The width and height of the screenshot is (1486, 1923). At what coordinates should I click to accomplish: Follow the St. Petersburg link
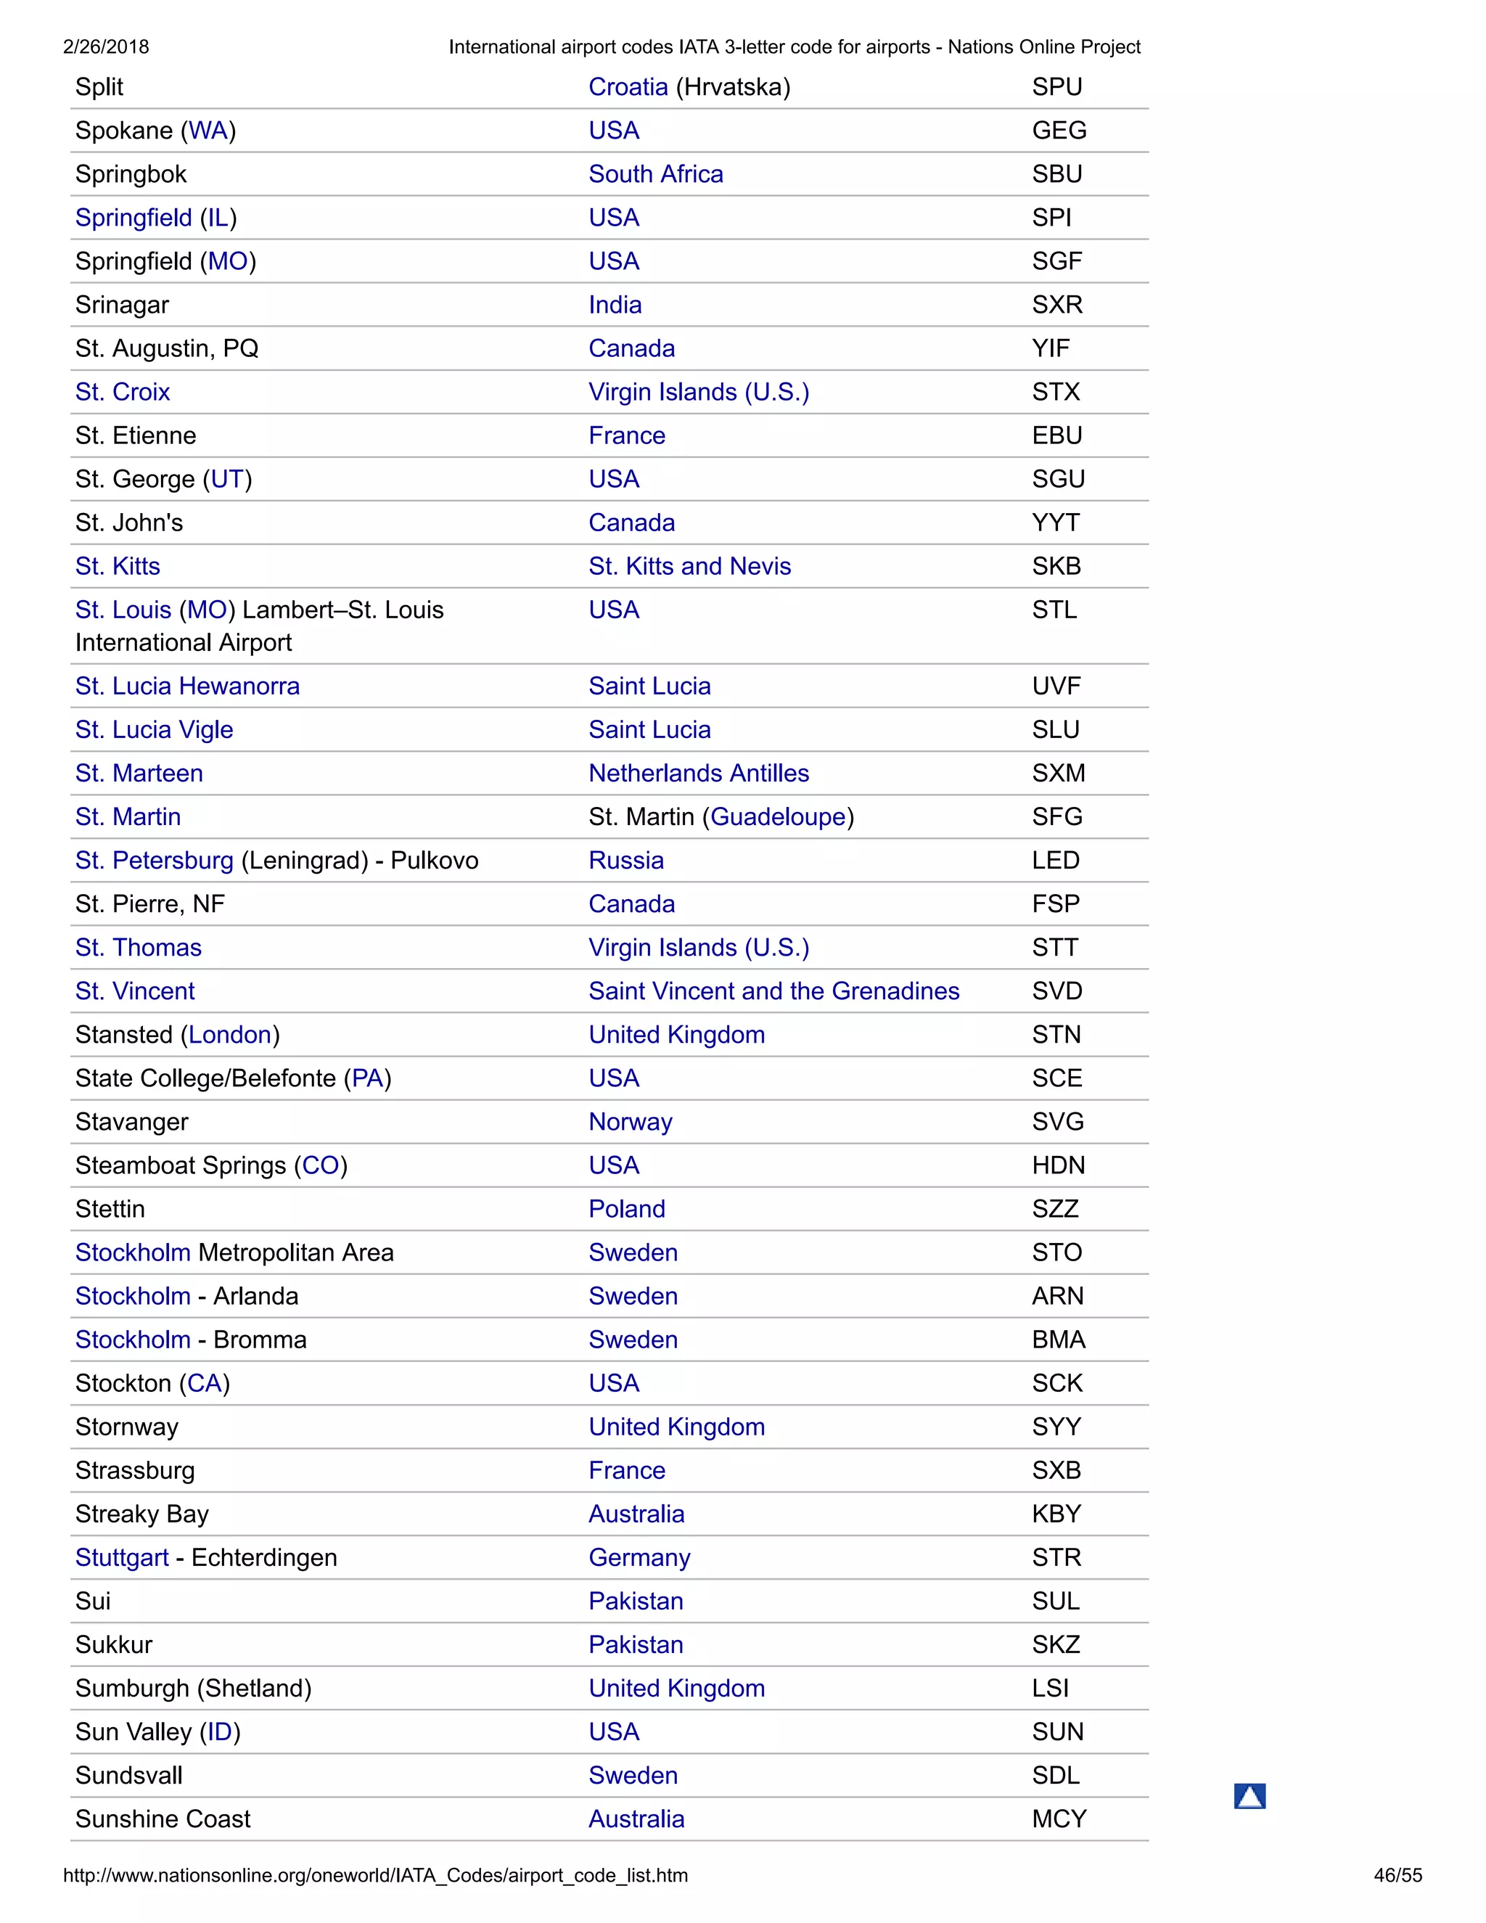click(154, 860)
